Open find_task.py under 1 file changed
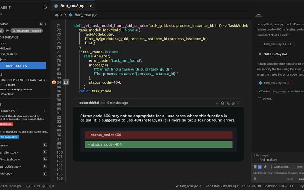The image size is (304, 190). pos(268,160)
